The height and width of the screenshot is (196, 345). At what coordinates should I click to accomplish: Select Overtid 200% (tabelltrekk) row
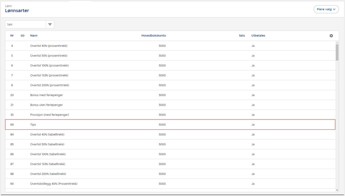click(48, 174)
